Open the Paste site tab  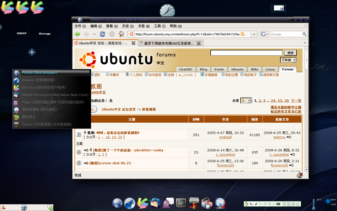coord(219,69)
